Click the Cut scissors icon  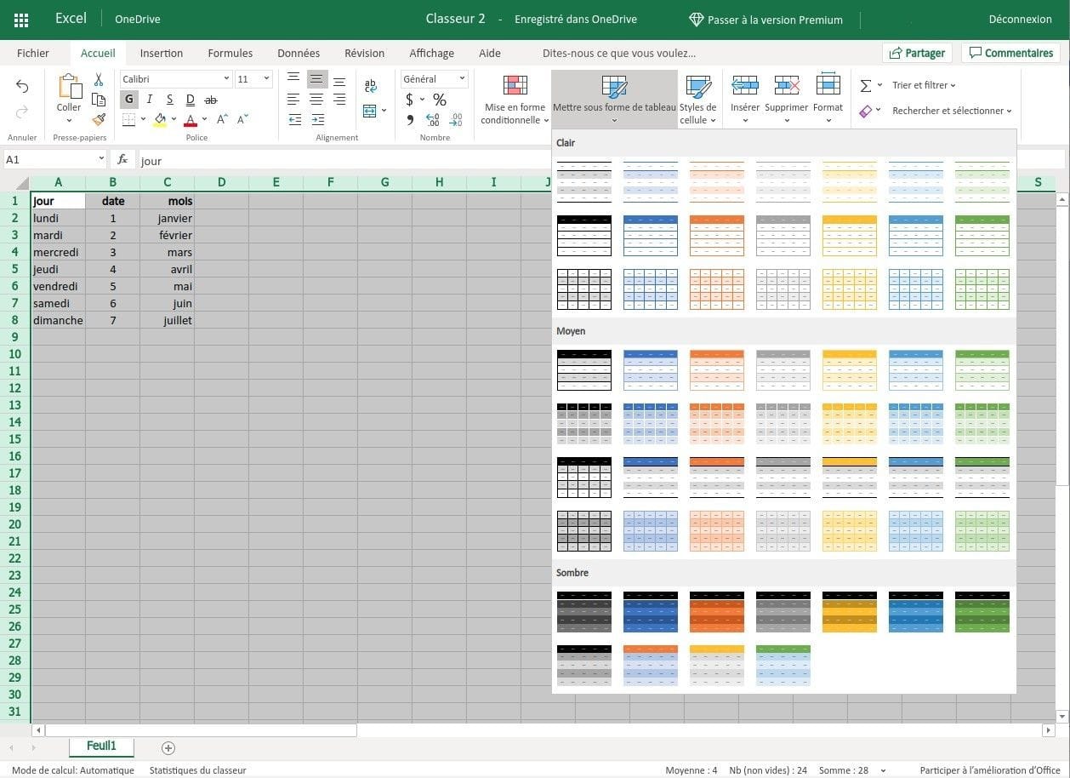pos(99,79)
